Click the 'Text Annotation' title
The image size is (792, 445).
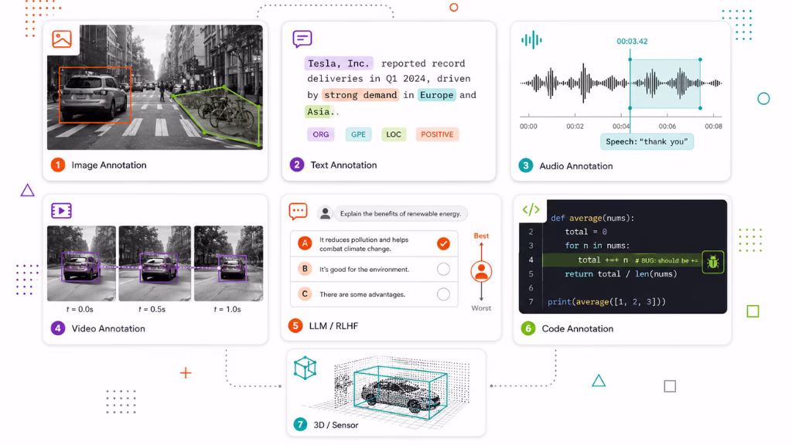tap(343, 165)
